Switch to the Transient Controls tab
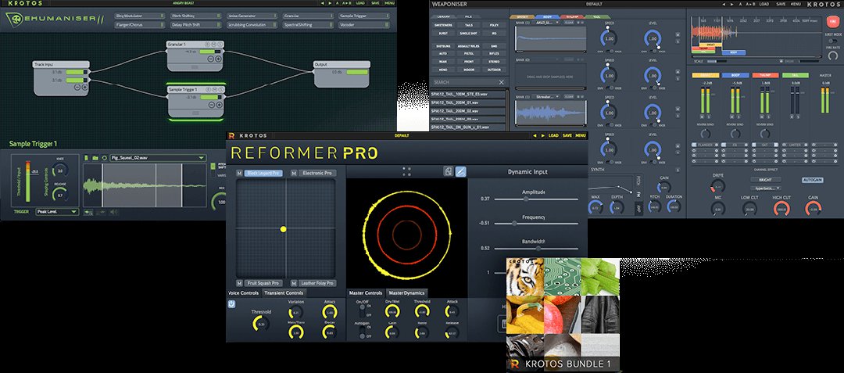Viewport: 844px width, 373px height. pos(284,293)
